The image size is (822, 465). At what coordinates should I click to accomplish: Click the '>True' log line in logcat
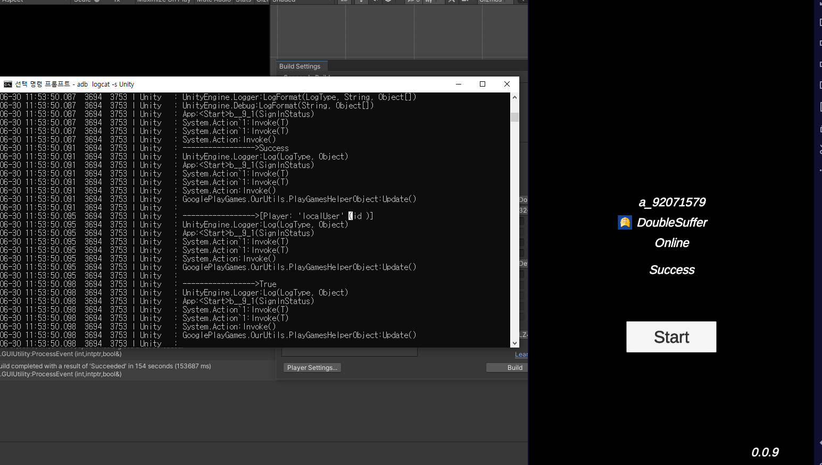pyautogui.click(x=229, y=284)
